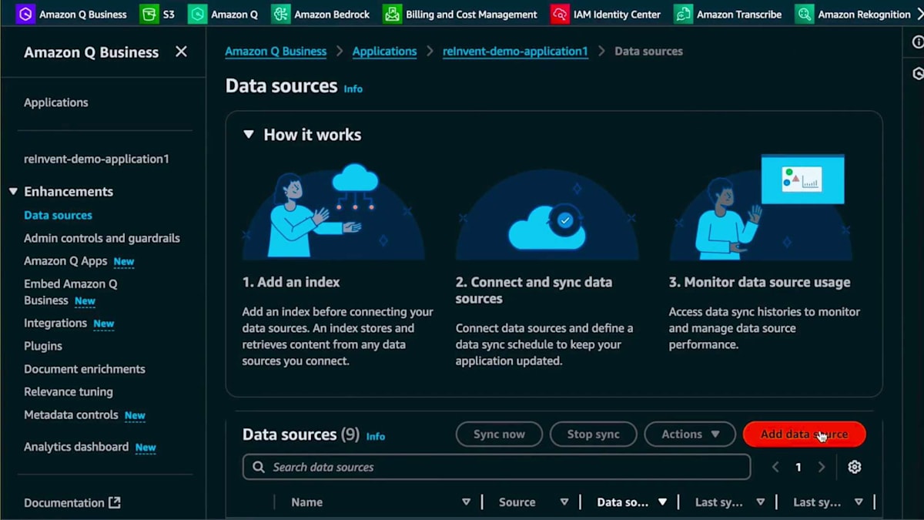The height and width of the screenshot is (520, 924).
Task: Click page number 1 in pagination
Action: 798,467
